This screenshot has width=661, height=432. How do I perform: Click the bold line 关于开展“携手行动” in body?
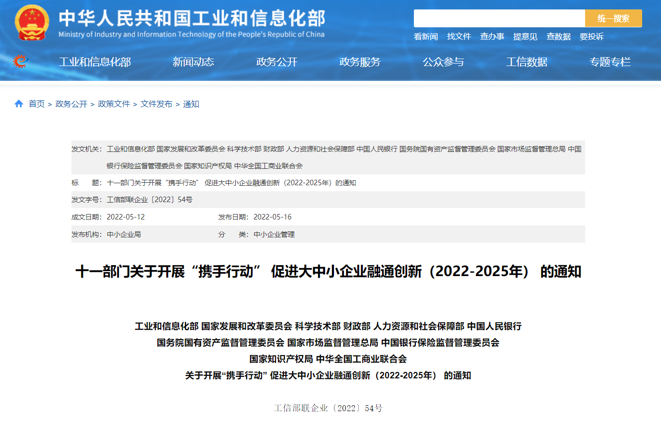328,375
